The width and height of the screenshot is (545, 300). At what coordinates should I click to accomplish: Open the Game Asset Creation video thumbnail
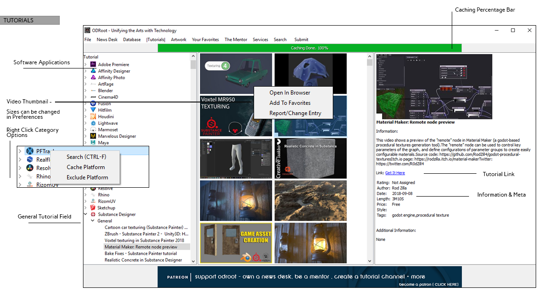pos(235,243)
